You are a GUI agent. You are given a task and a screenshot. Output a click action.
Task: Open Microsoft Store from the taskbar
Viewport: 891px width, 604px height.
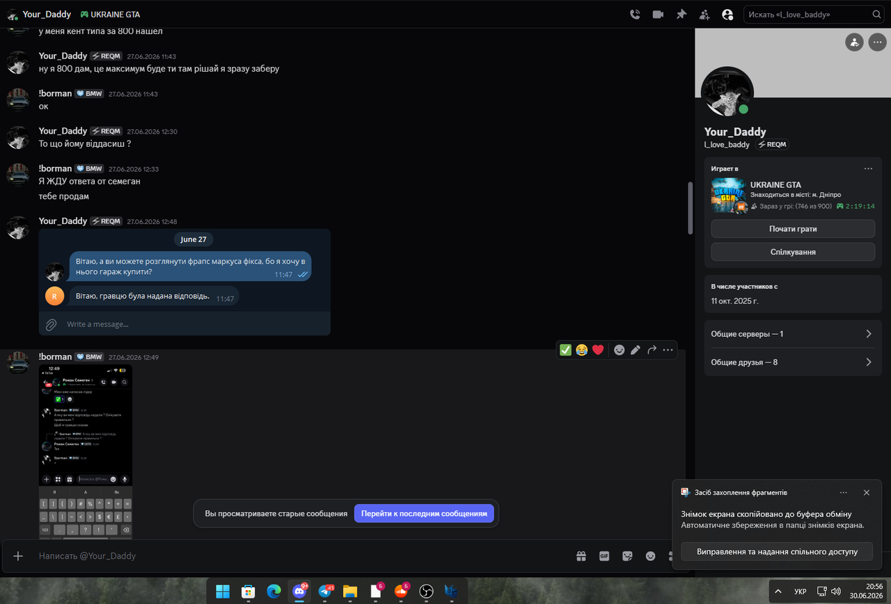(248, 591)
